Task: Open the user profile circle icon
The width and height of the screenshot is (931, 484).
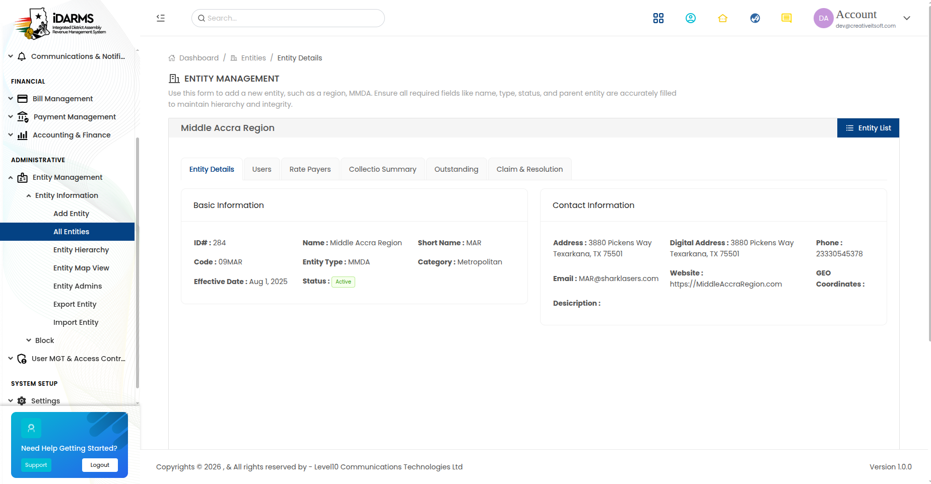Action: [690, 18]
